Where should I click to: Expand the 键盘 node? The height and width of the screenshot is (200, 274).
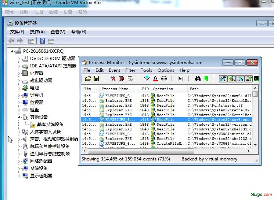pos(19,110)
